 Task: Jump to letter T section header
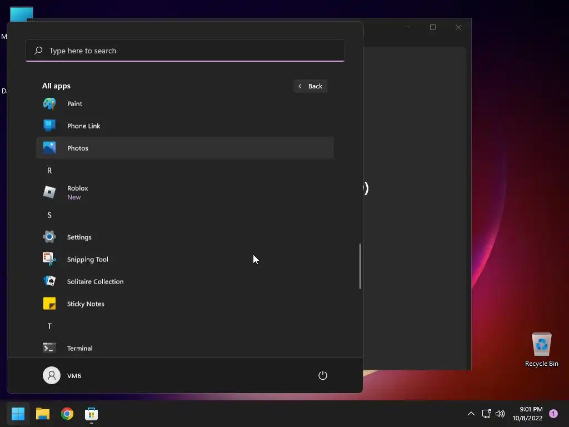pyautogui.click(x=49, y=326)
